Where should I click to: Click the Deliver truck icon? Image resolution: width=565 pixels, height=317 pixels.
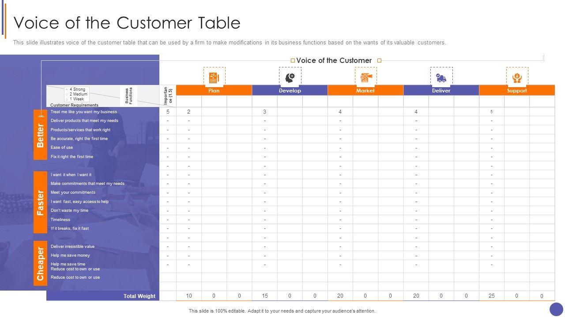(441, 77)
